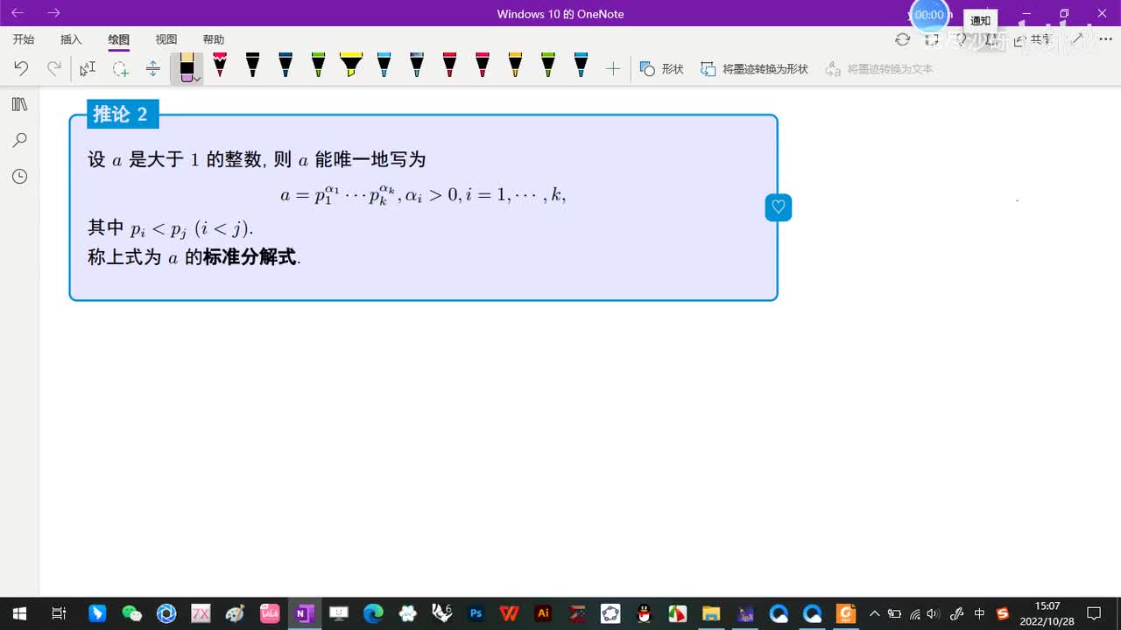Select the dark blue pen
The image size is (1121, 630).
[x=286, y=65]
